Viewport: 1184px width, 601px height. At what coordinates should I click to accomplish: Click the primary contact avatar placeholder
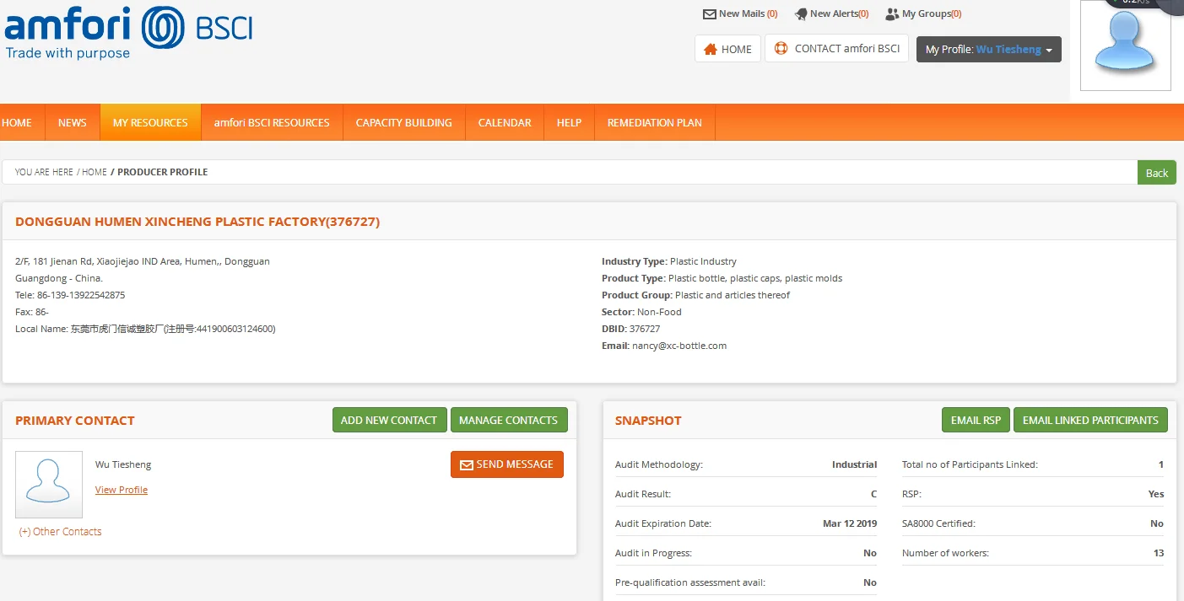pyautogui.click(x=49, y=484)
